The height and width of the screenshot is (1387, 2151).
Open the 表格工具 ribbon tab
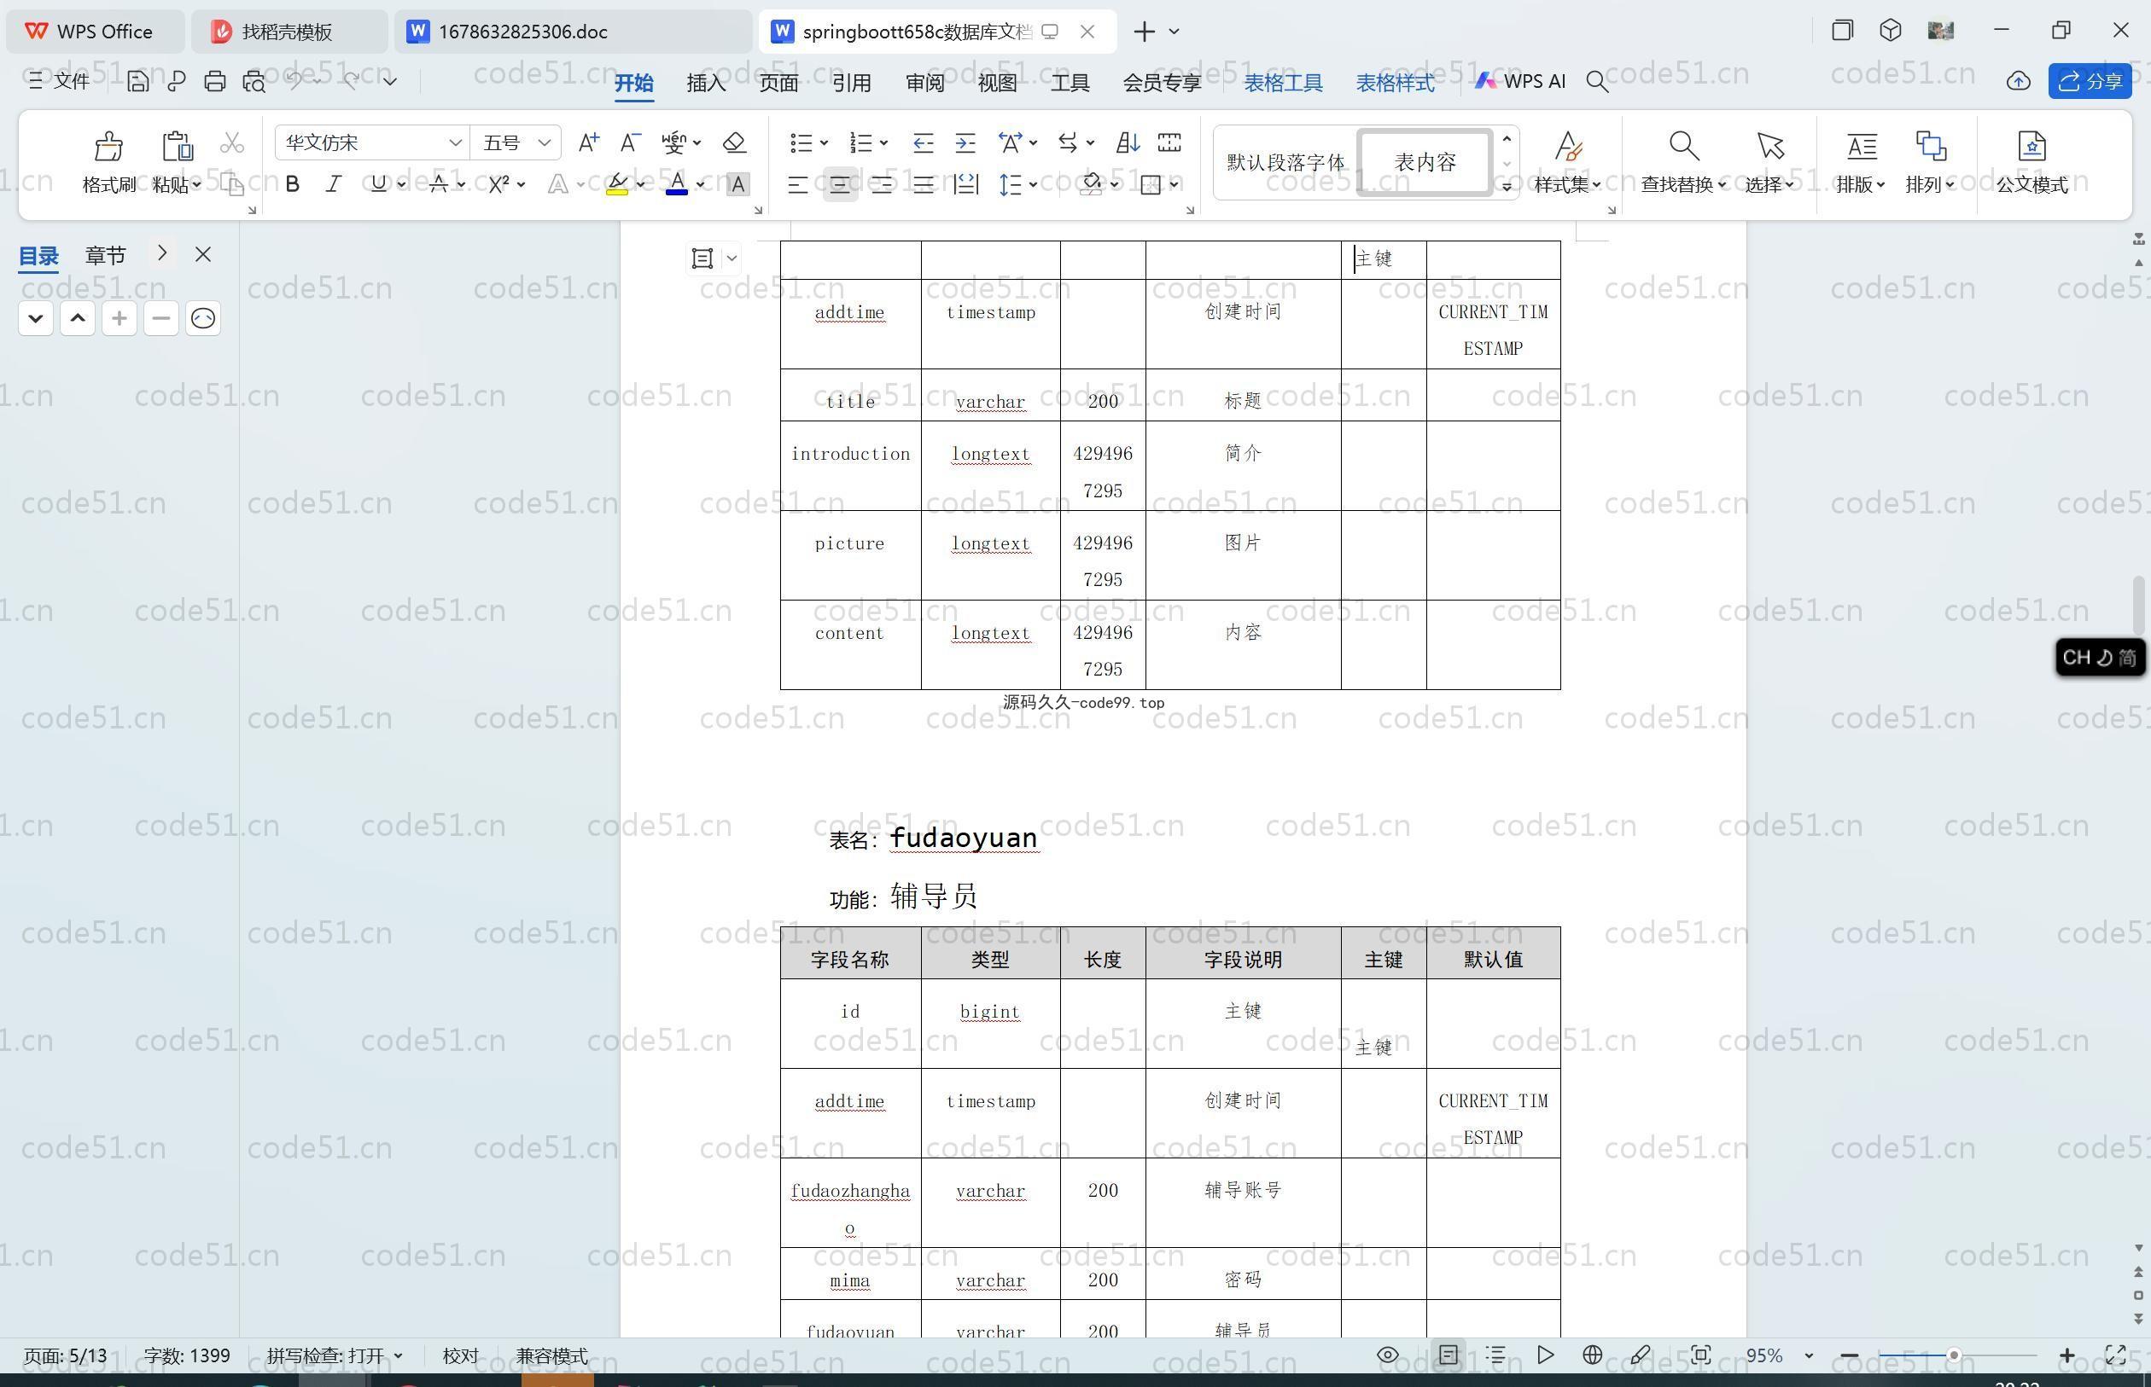(x=1283, y=83)
